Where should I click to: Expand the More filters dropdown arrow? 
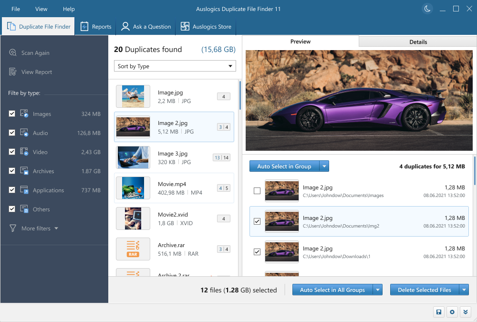[56, 228]
